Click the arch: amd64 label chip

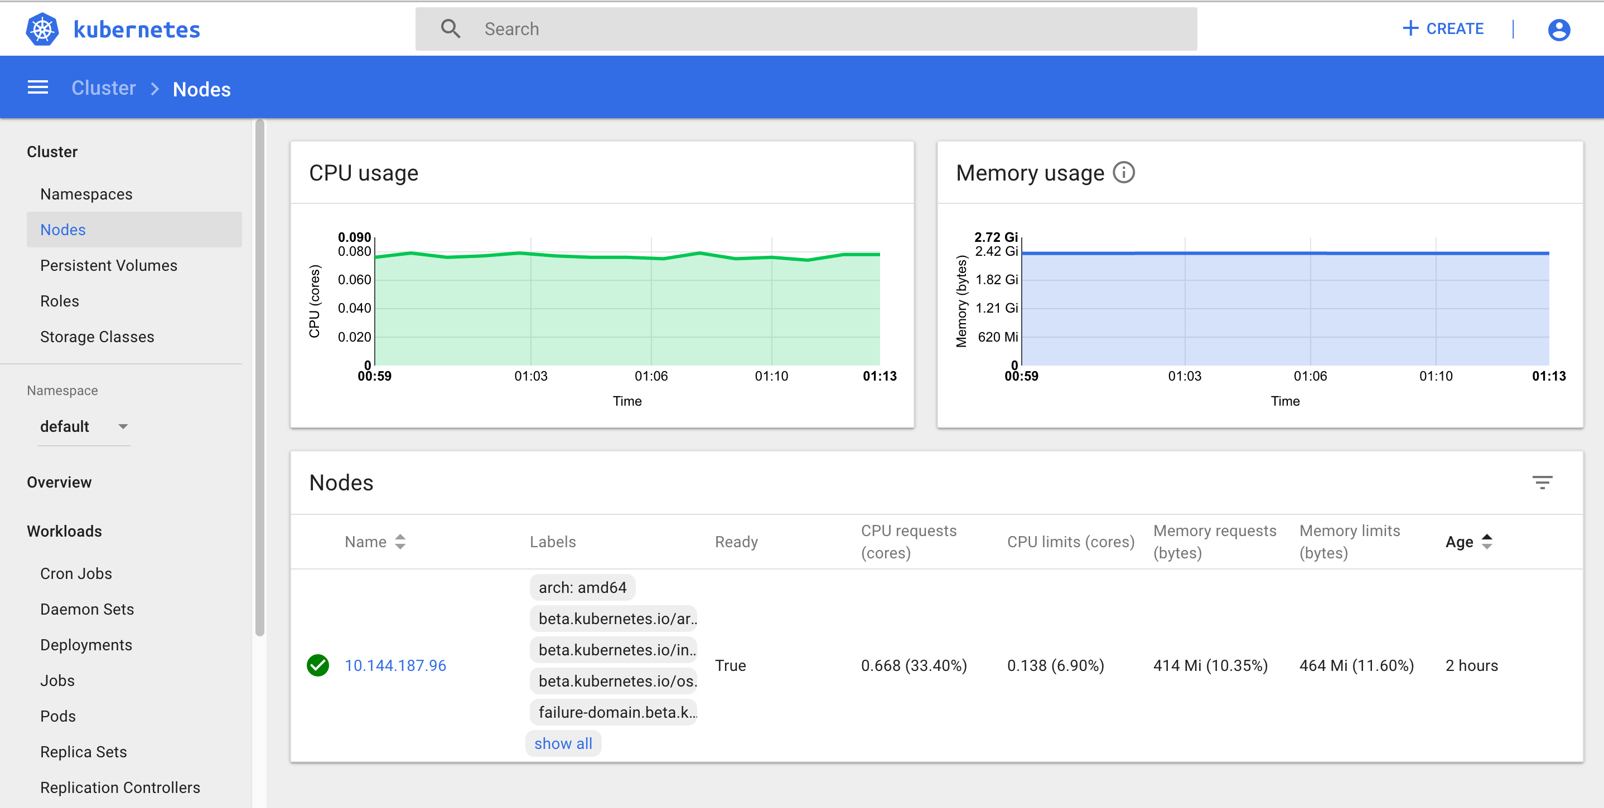[582, 587]
